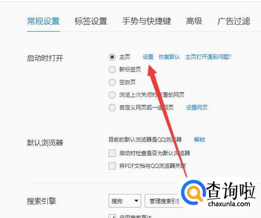Enable 启动时检查是否为默认浏览器 checkbox
Viewport: 261px width, 218px height.
coord(112,153)
